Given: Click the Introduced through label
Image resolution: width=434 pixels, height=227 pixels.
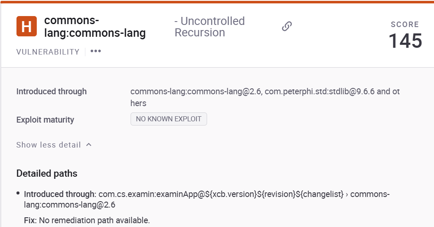Looking at the screenshot, I should click(52, 91).
